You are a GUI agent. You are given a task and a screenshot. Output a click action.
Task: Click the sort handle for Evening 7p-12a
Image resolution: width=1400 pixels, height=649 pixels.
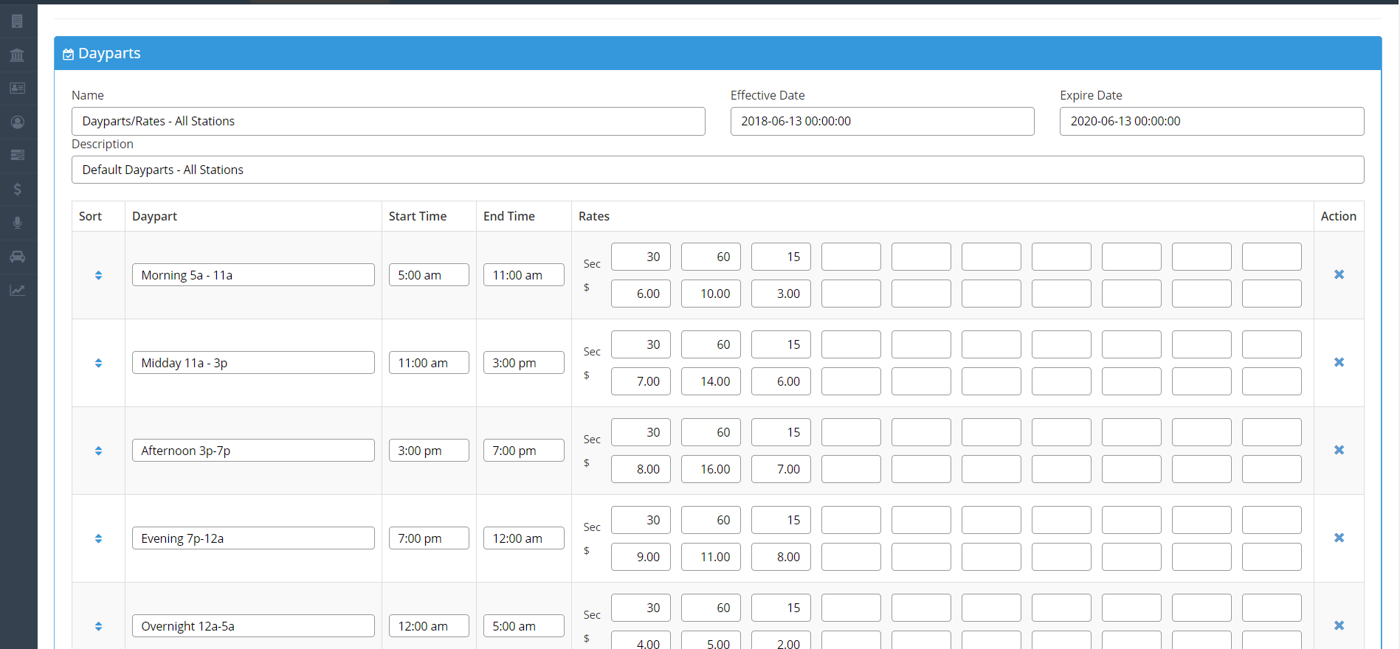coord(98,538)
